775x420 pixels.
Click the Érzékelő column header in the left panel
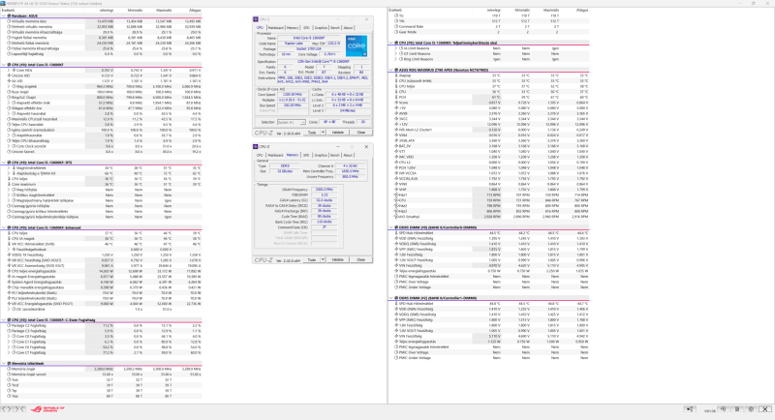(x=9, y=10)
